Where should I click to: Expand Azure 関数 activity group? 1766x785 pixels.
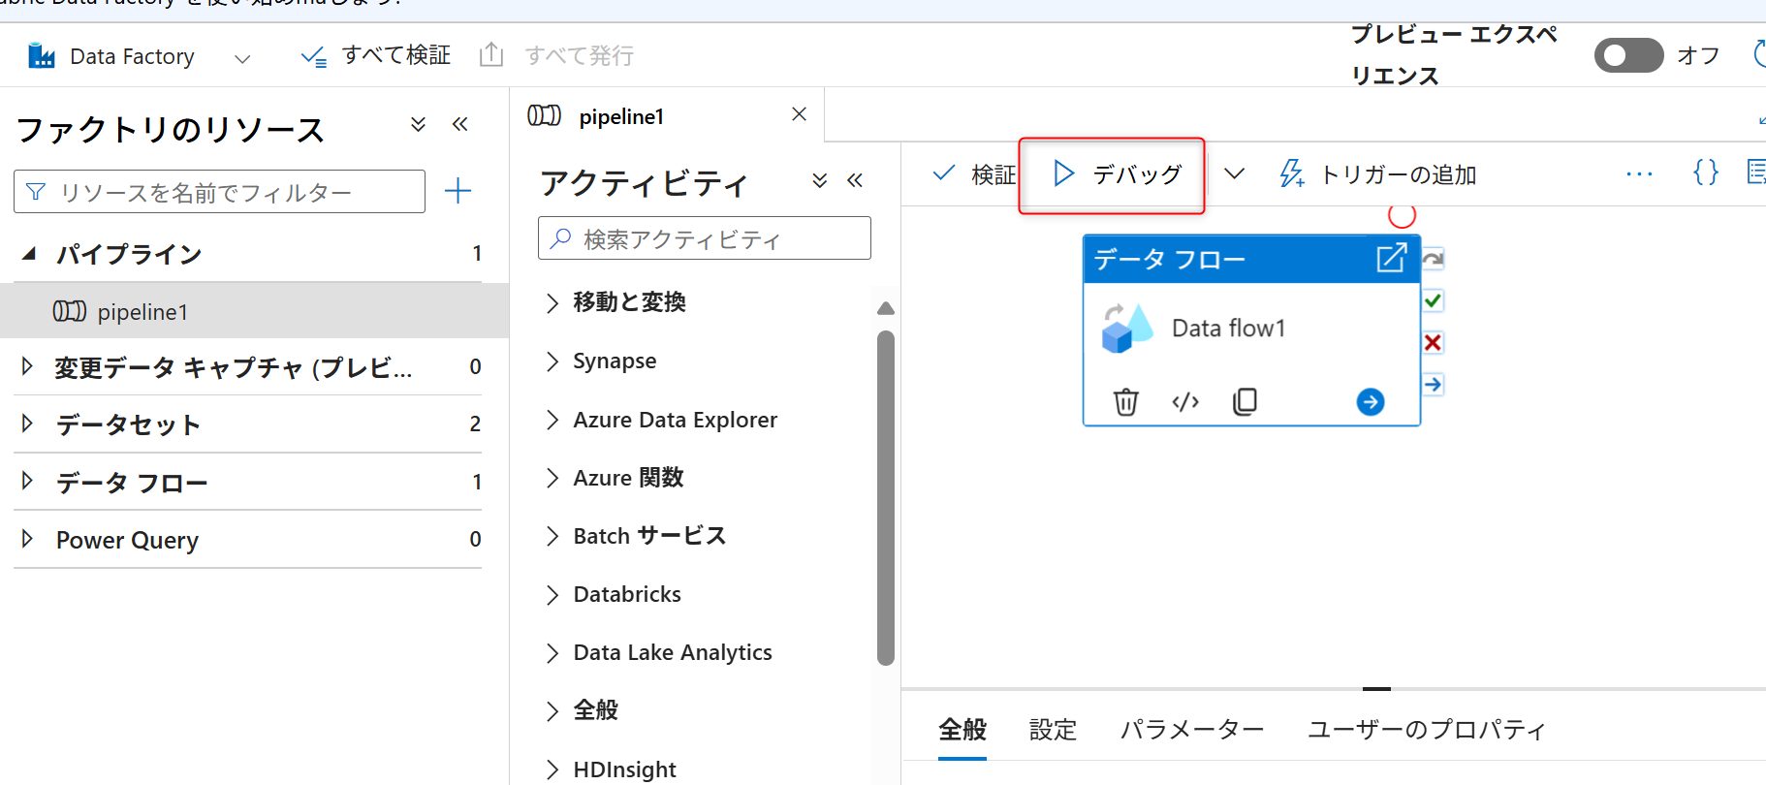click(x=552, y=478)
